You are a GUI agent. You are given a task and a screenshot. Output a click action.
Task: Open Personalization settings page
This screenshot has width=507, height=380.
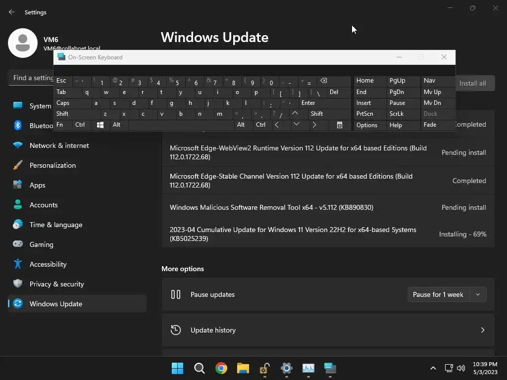[77, 165]
